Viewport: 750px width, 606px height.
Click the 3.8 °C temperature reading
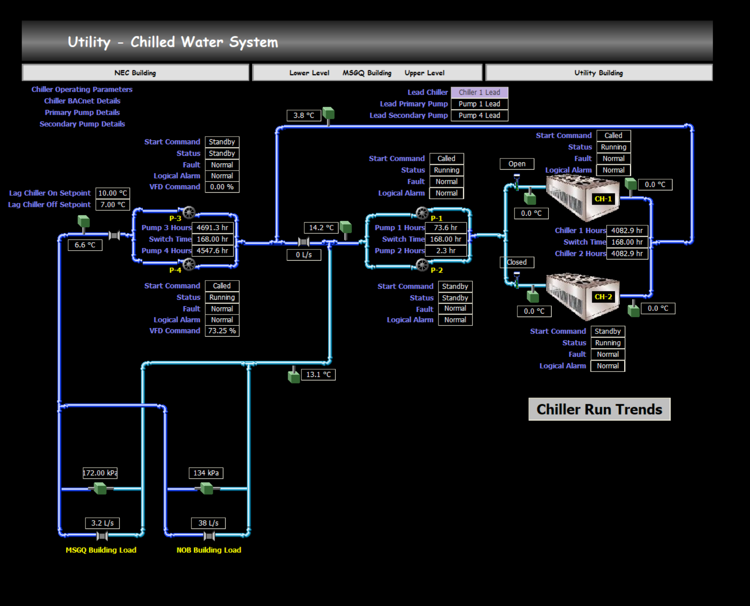pos(304,116)
